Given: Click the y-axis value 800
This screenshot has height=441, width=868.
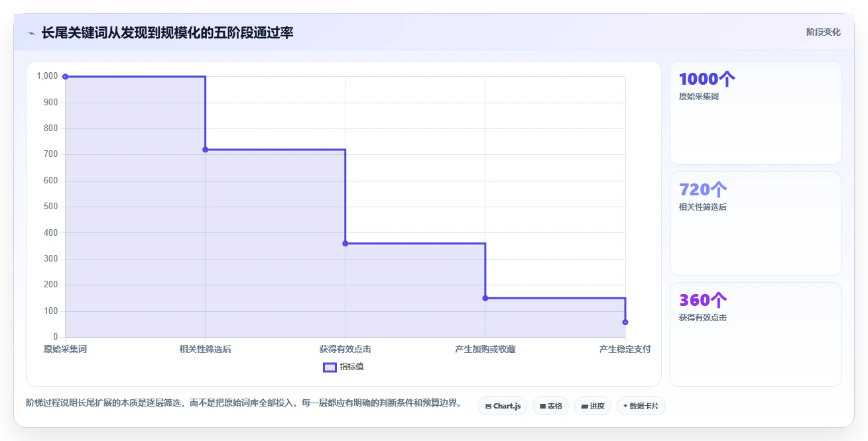Looking at the screenshot, I should [51, 128].
